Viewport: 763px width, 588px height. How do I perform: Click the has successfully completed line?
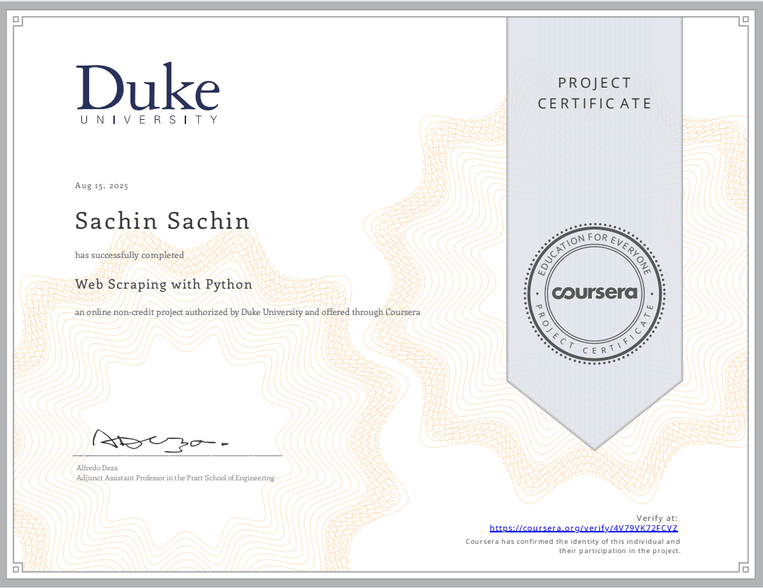pos(129,254)
